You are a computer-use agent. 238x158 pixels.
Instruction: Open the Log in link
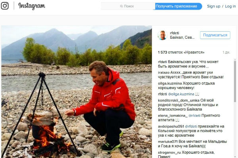pyautogui.click(x=230, y=6)
